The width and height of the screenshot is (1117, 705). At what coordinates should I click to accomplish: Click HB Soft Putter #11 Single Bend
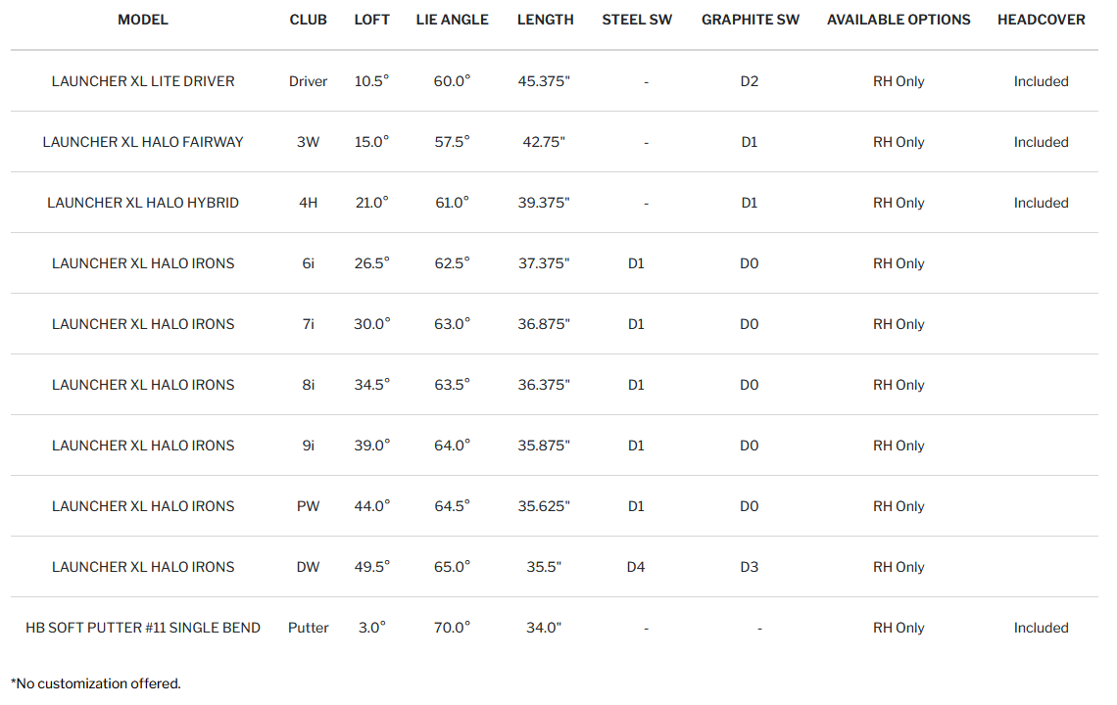(x=143, y=628)
